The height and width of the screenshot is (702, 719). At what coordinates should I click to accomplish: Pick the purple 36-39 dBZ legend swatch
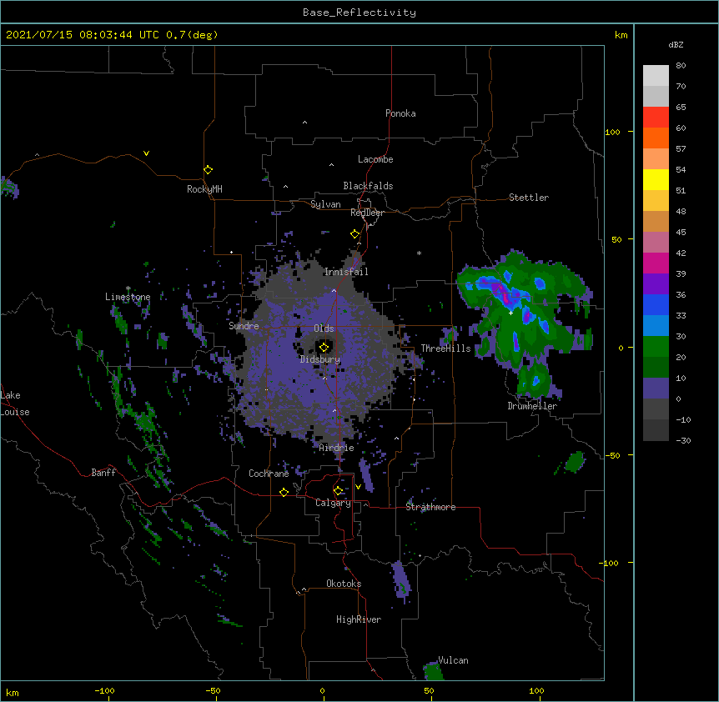pos(656,283)
